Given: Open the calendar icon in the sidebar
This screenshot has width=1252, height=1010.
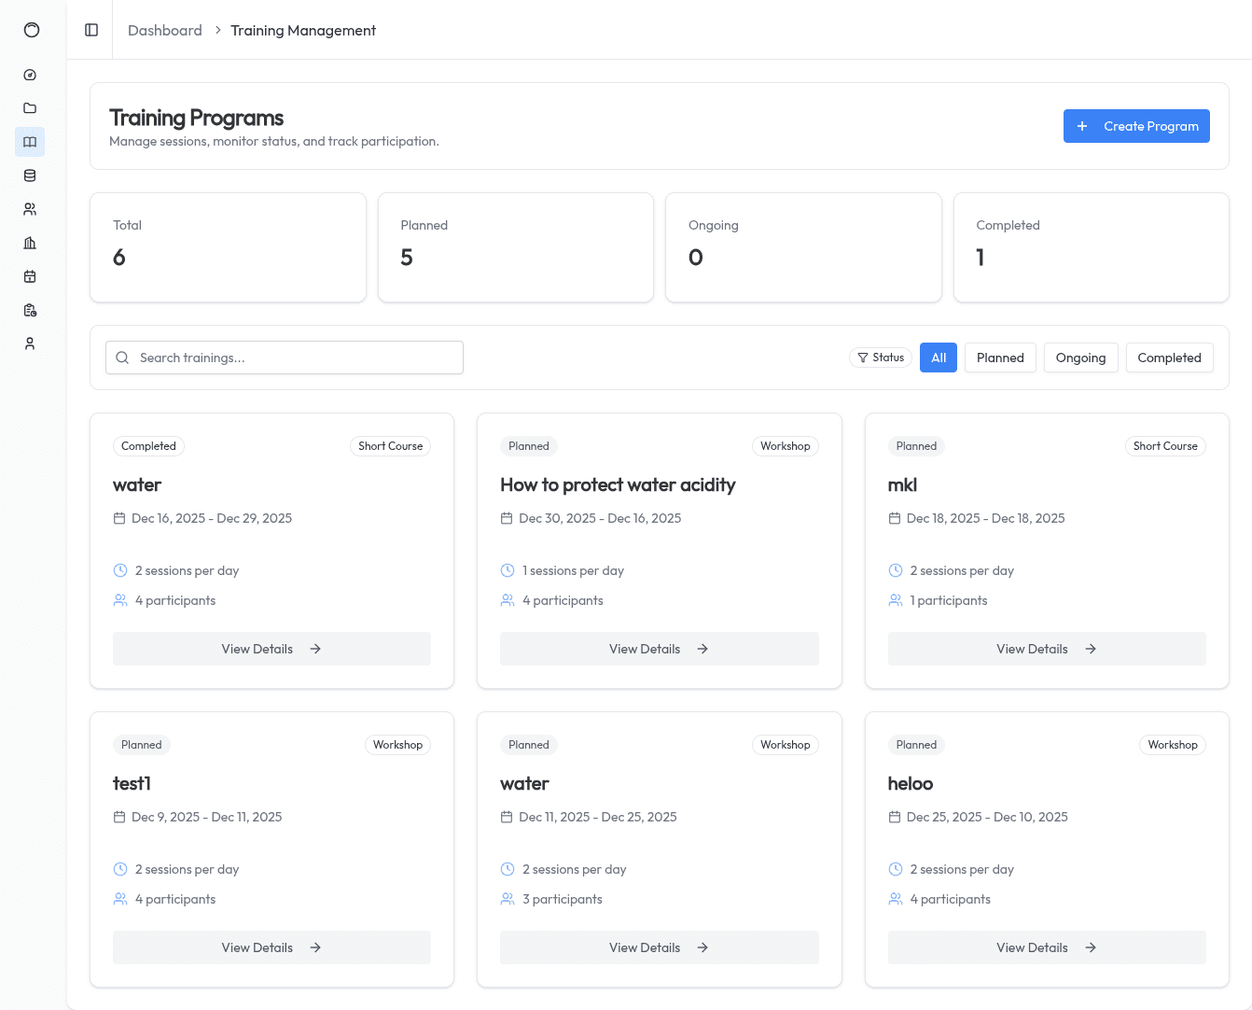Looking at the screenshot, I should pos(30,276).
